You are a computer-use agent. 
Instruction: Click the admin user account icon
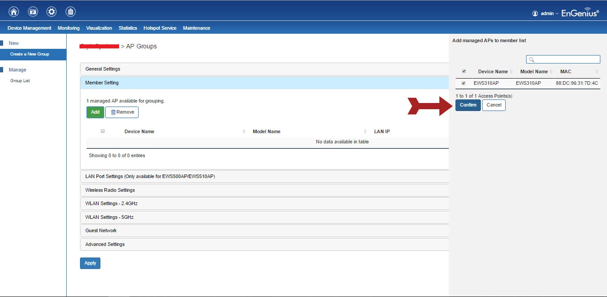[x=535, y=13]
